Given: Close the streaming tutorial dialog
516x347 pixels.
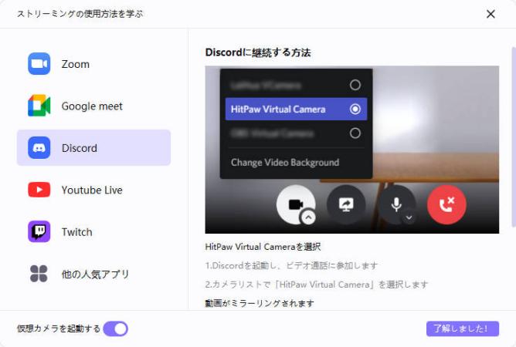Looking at the screenshot, I should pyautogui.click(x=491, y=14).
